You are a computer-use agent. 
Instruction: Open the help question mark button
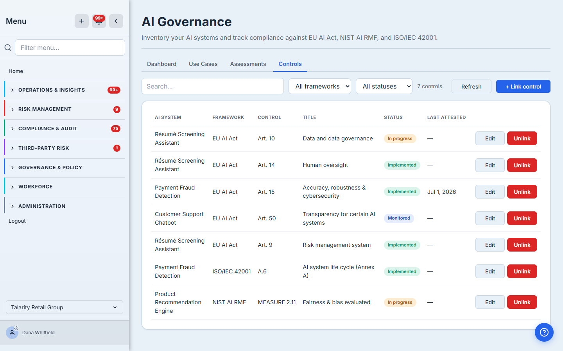coord(544,332)
